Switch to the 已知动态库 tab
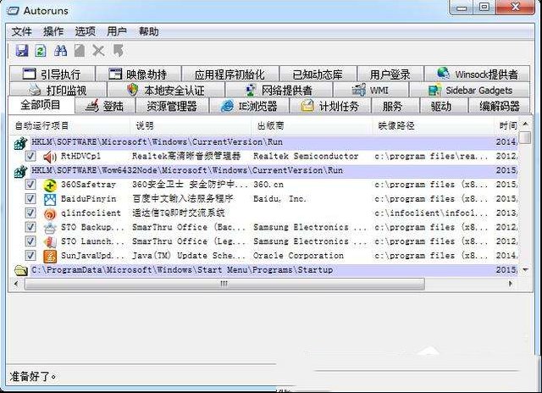The image size is (542, 393). (x=318, y=74)
